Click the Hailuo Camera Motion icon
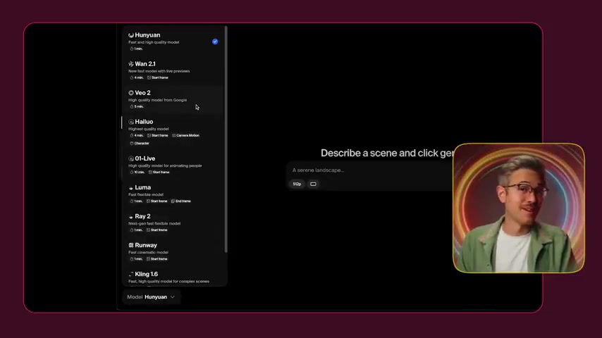Viewport: 602px width, 338px height. point(174,135)
